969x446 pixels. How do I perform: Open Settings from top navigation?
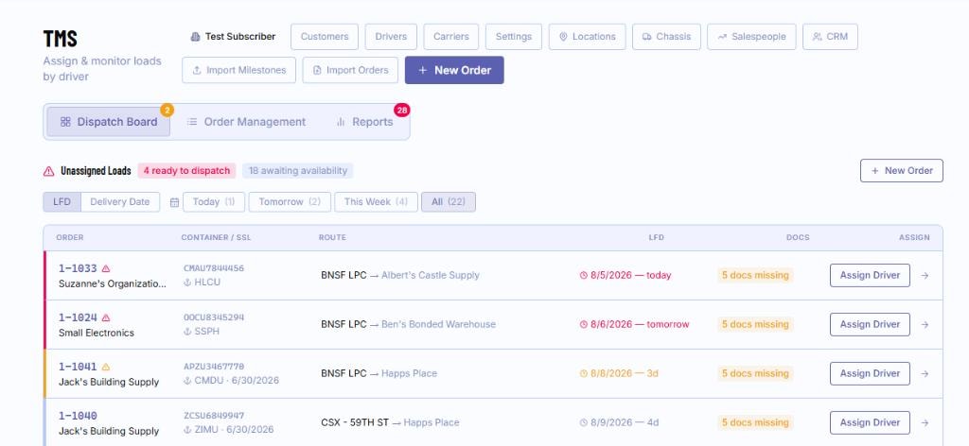(514, 37)
